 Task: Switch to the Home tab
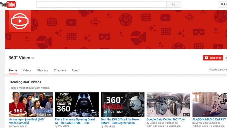tap(13, 70)
